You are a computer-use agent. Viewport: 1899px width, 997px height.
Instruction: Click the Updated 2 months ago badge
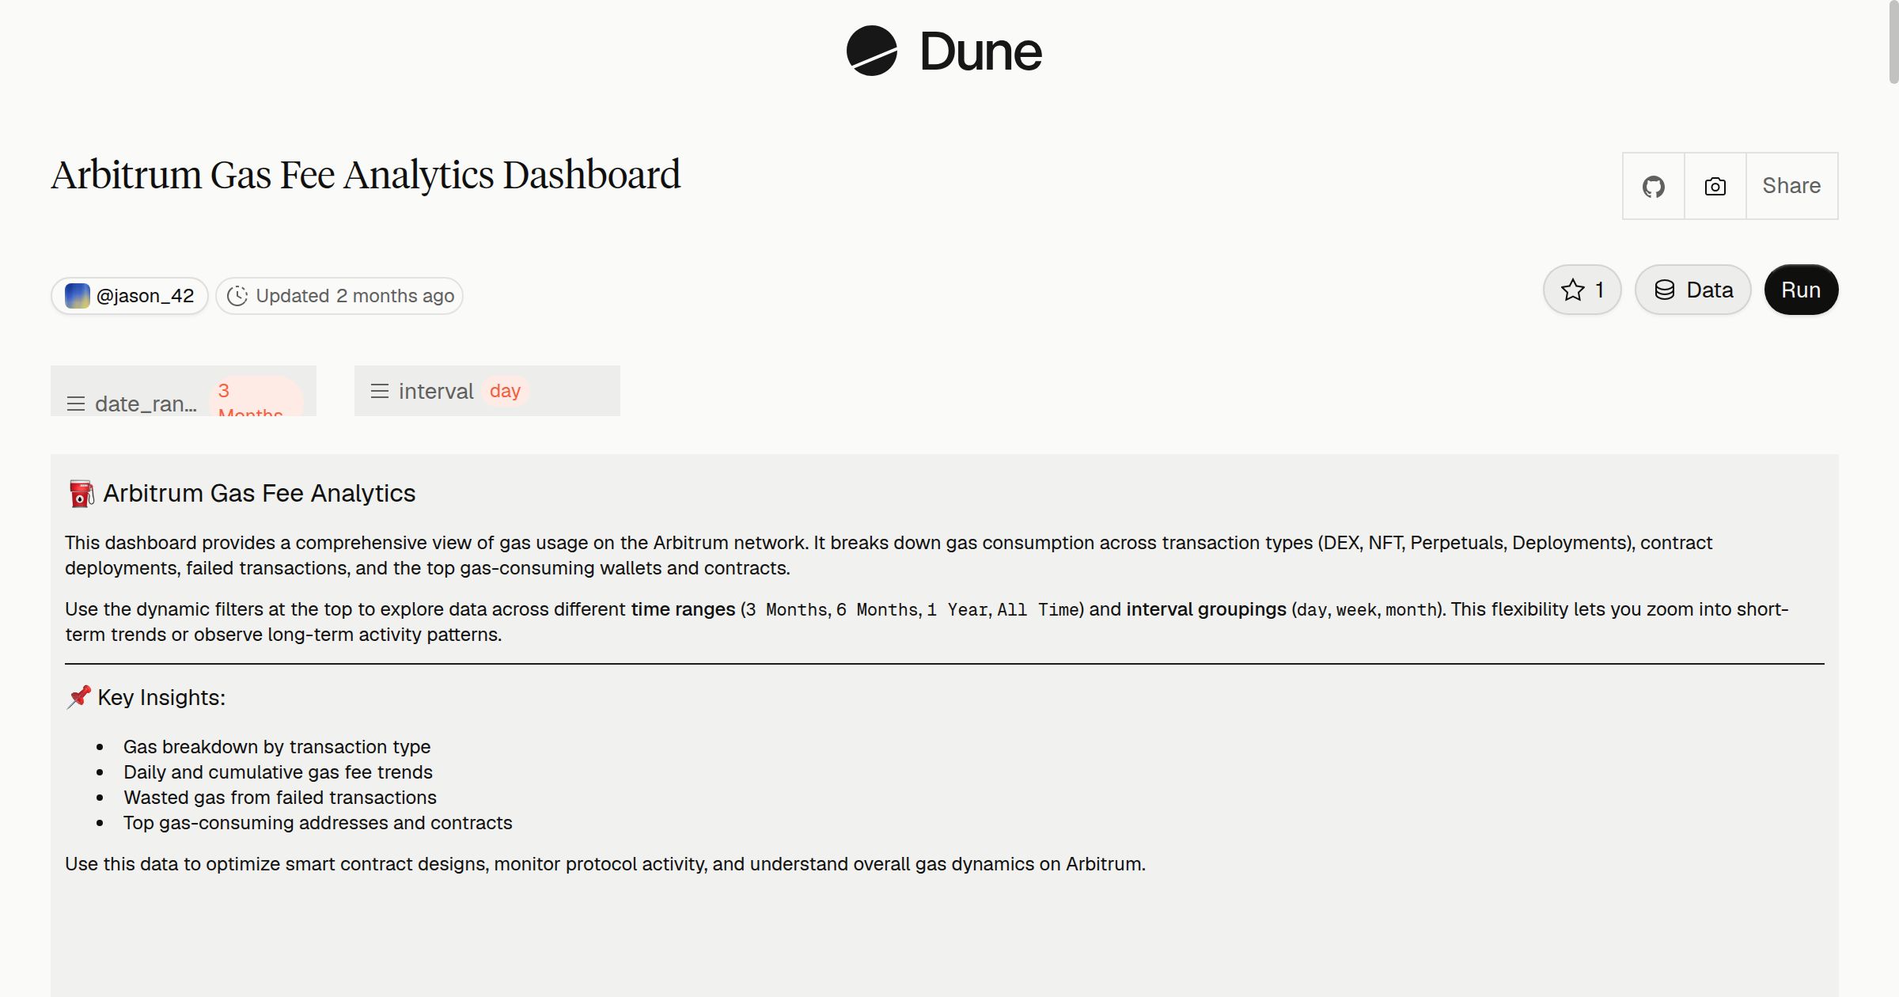pos(339,296)
